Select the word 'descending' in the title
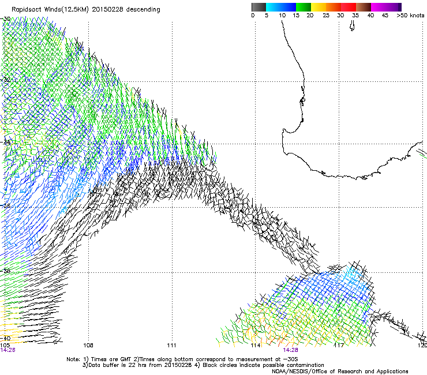This screenshot has height=375, width=427. point(143,10)
